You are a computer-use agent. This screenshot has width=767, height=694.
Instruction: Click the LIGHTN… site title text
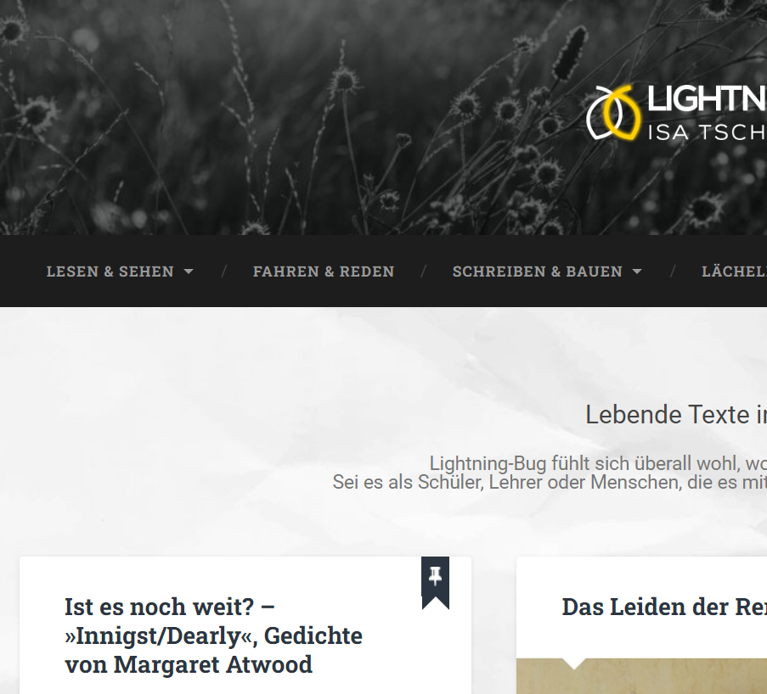(x=707, y=98)
